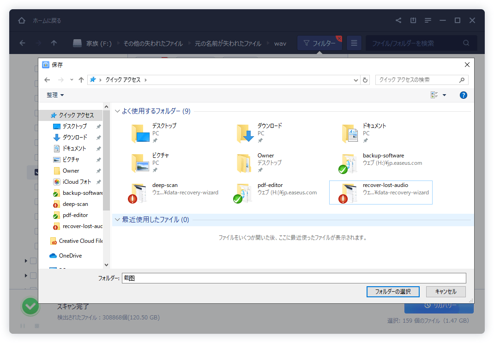494x343 pixels.
Task: Click 元の名前が失われたファイル breadcrumb
Action: [228, 43]
